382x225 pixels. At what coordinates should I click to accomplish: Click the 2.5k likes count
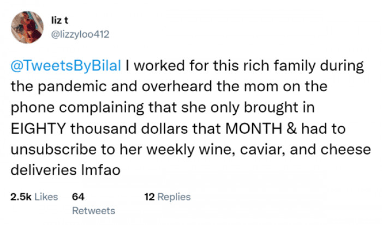(x=21, y=197)
